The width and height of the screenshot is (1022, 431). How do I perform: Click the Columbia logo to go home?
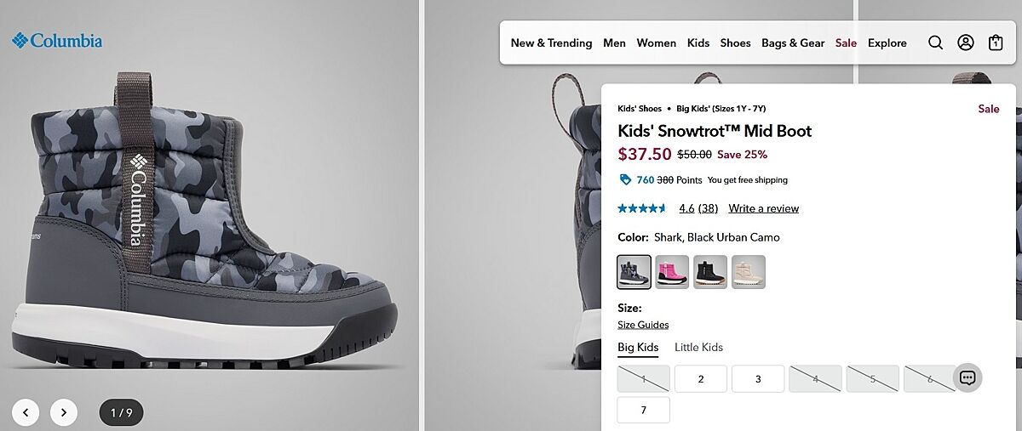[x=57, y=40]
